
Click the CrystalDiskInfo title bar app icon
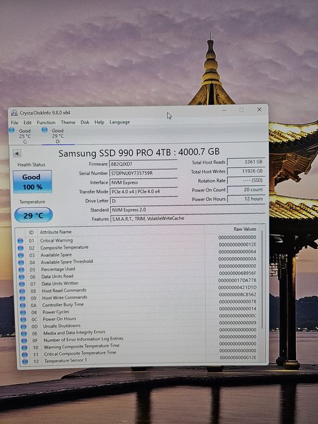[15, 113]
